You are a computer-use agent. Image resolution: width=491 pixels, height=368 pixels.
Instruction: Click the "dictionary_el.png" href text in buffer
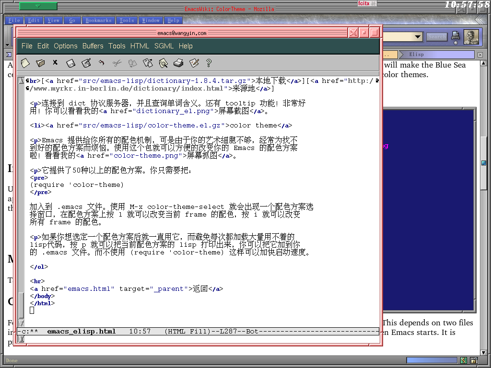click(173, 111)
